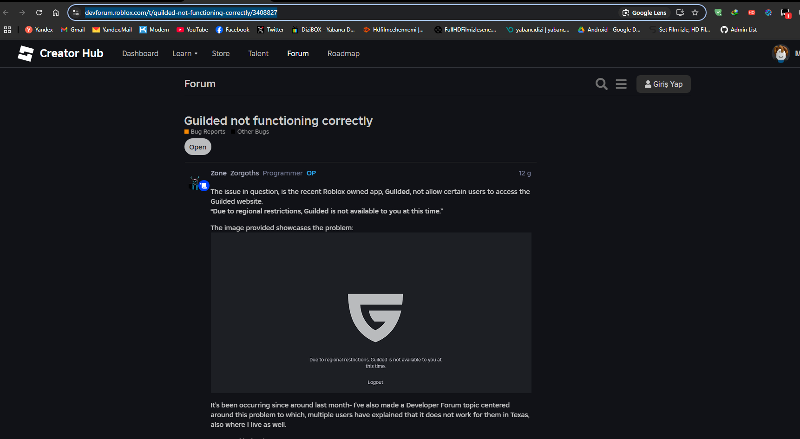Open the red HD extension icon
The height and width of the screenshot is (439, 800).
(x=752, y=13)
